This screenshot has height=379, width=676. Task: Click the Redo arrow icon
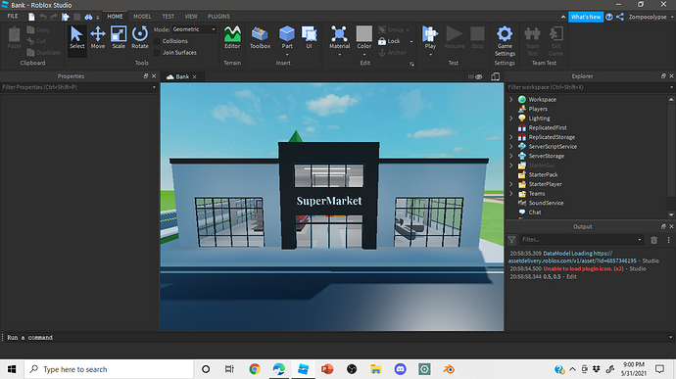[x=54, y=17]
